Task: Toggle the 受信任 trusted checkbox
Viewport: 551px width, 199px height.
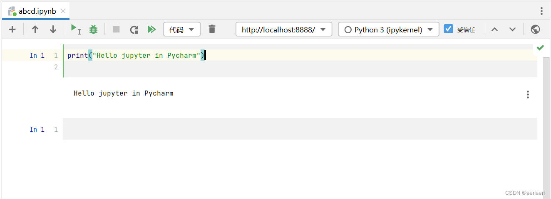Action: point(448,29)
